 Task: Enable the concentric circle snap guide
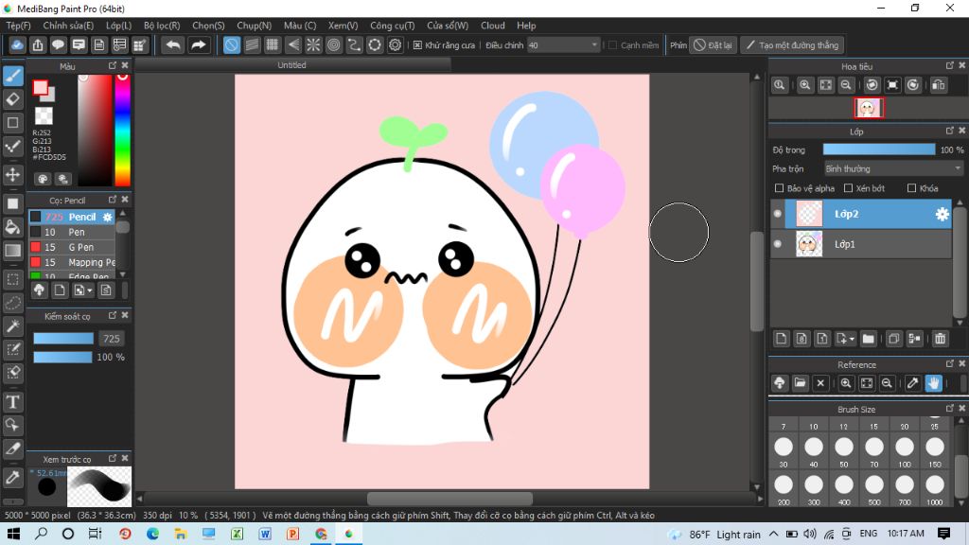[x=334, y=45]
